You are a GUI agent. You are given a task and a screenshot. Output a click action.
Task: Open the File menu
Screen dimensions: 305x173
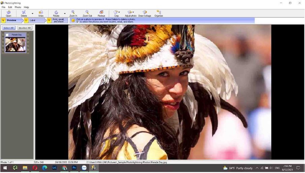click(x=3, y=7)
